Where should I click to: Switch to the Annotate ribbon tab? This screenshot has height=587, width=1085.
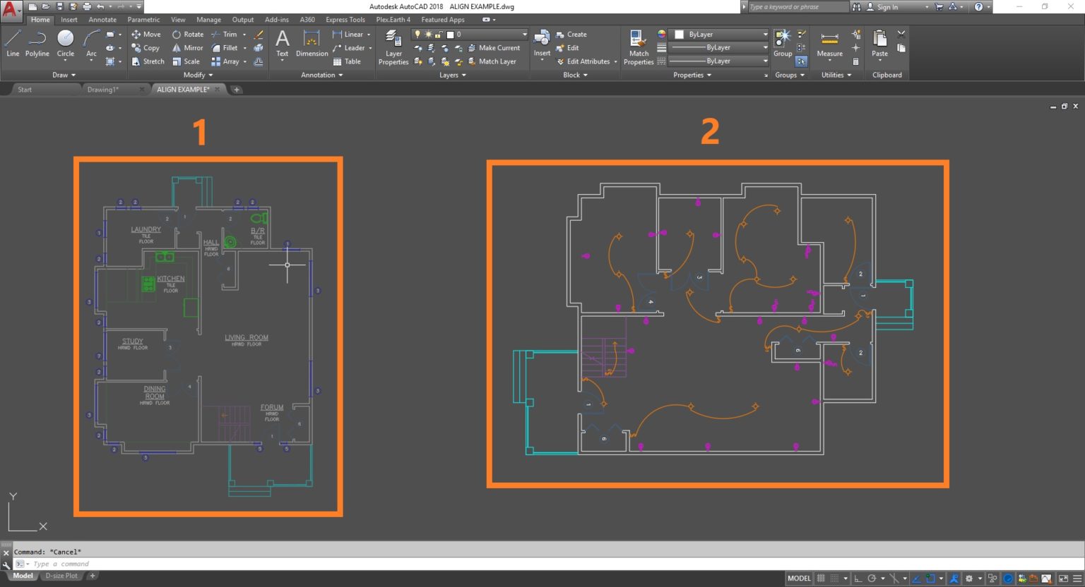pyautogui.click(x=102, y=20)
